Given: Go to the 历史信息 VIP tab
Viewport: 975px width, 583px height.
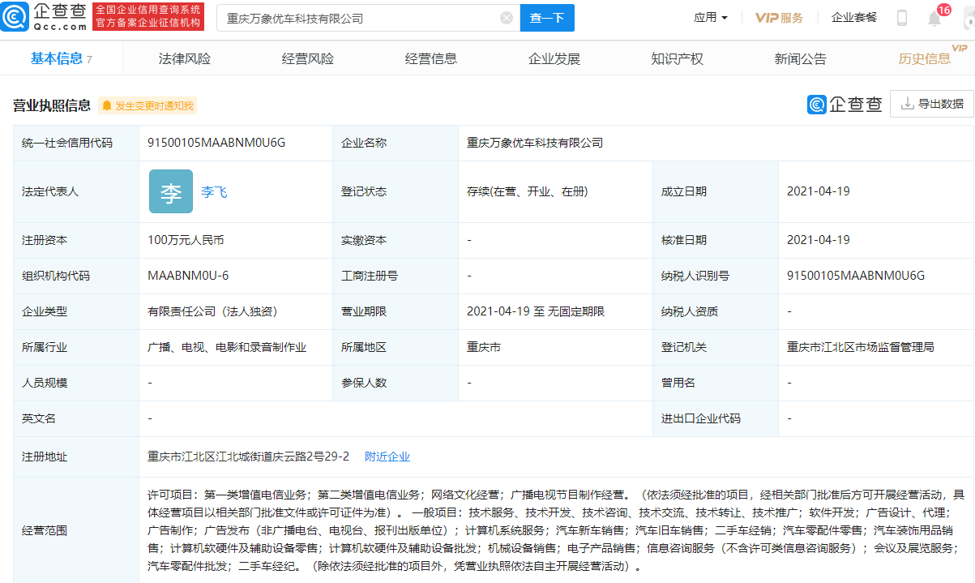Looking at the screenshot, I should 925,58.
